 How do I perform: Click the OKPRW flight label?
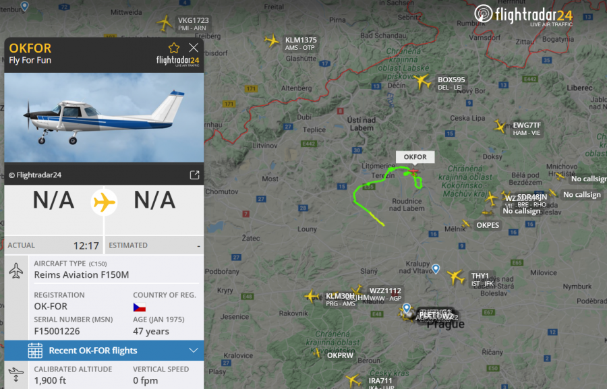point(340,355)
